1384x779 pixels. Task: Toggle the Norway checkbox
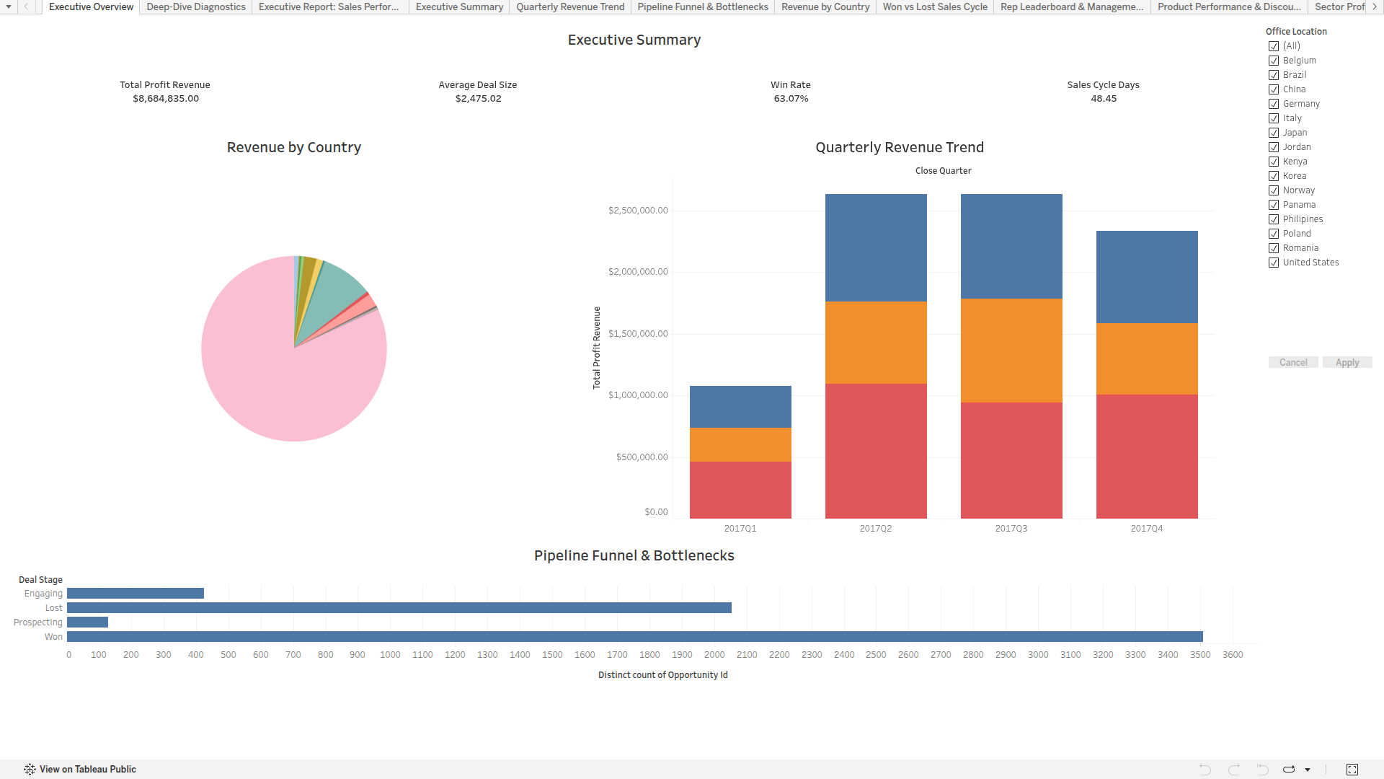[1274, 190]
